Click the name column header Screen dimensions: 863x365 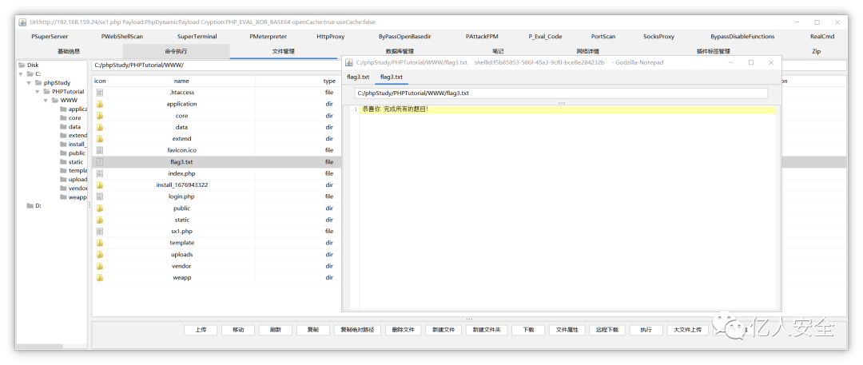tap(181, 81)
